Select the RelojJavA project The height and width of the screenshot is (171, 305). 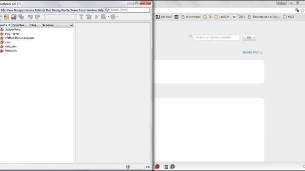tap(11, 51)
